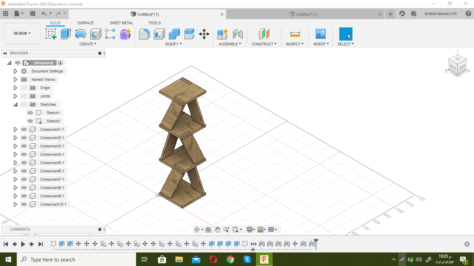
Task: Select the Shell tool
Action: (x=159, y=34)
